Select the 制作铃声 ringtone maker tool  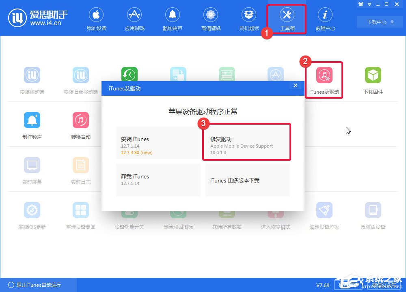click(x=32, y=125)
